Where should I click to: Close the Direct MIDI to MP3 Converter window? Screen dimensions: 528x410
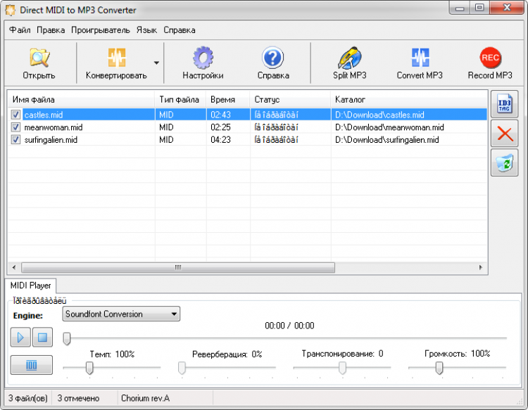point(507,8)
